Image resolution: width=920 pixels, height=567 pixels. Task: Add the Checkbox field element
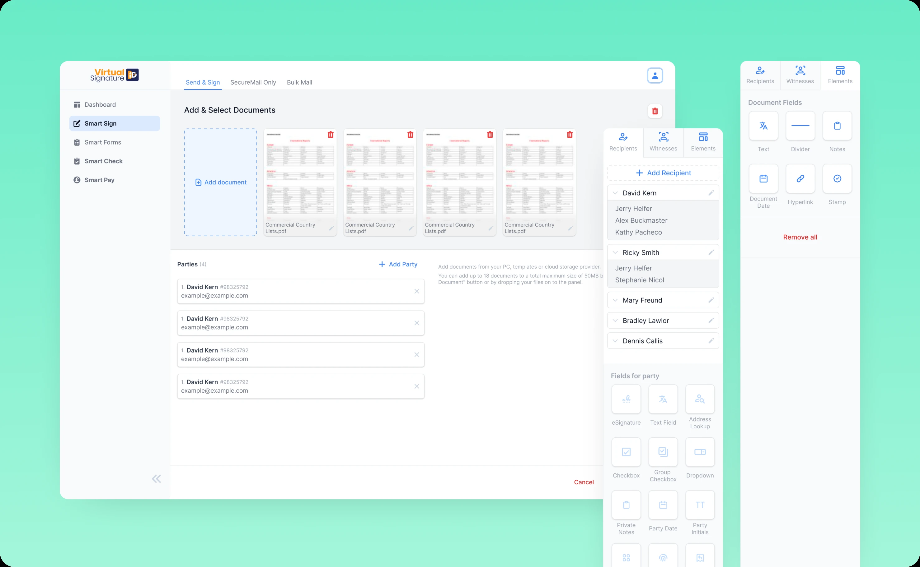pos(626,452)
